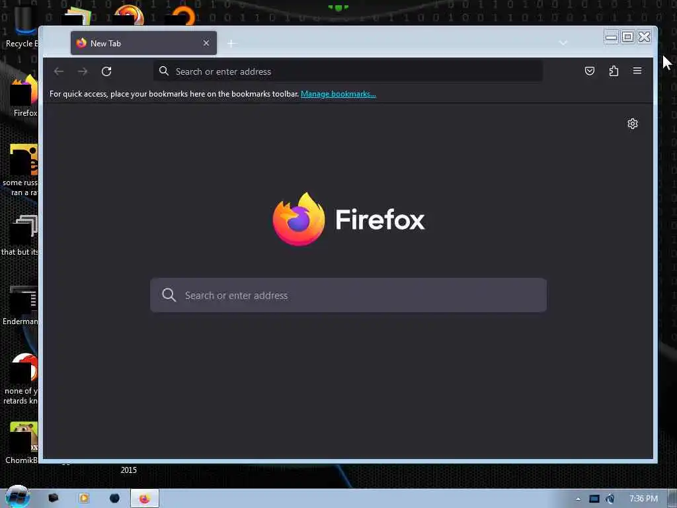The image size is (677, 508).
Task: Open the volume tray icon
Action: tap(610, 499)
